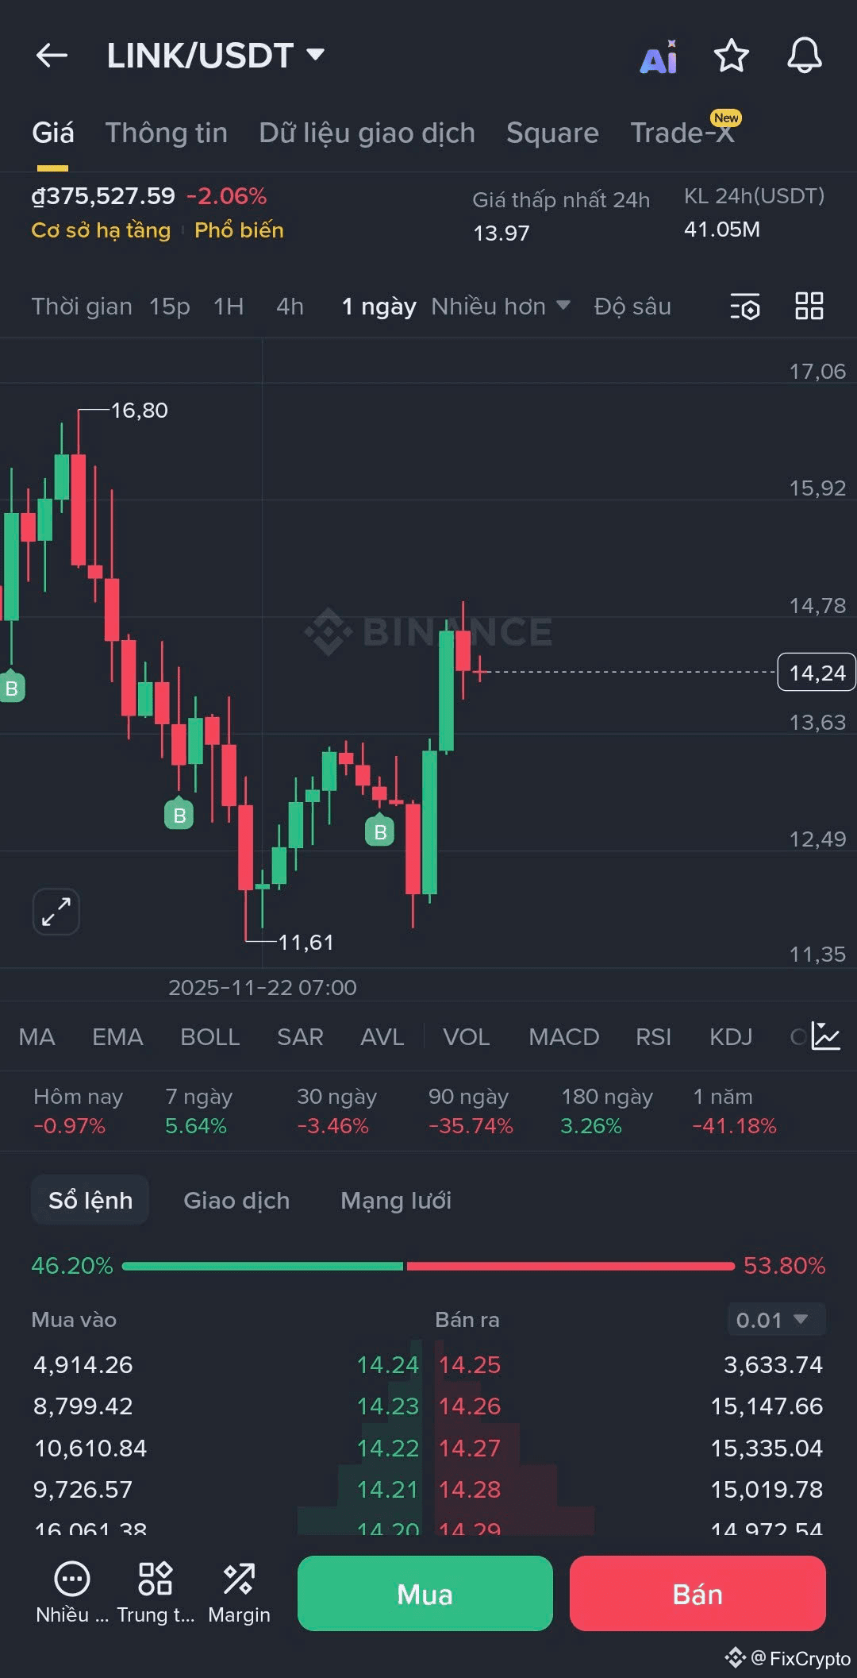Toggle the VOL indicator

[466, 1036]
